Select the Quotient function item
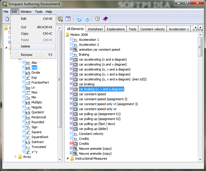 tap(38, 112)
